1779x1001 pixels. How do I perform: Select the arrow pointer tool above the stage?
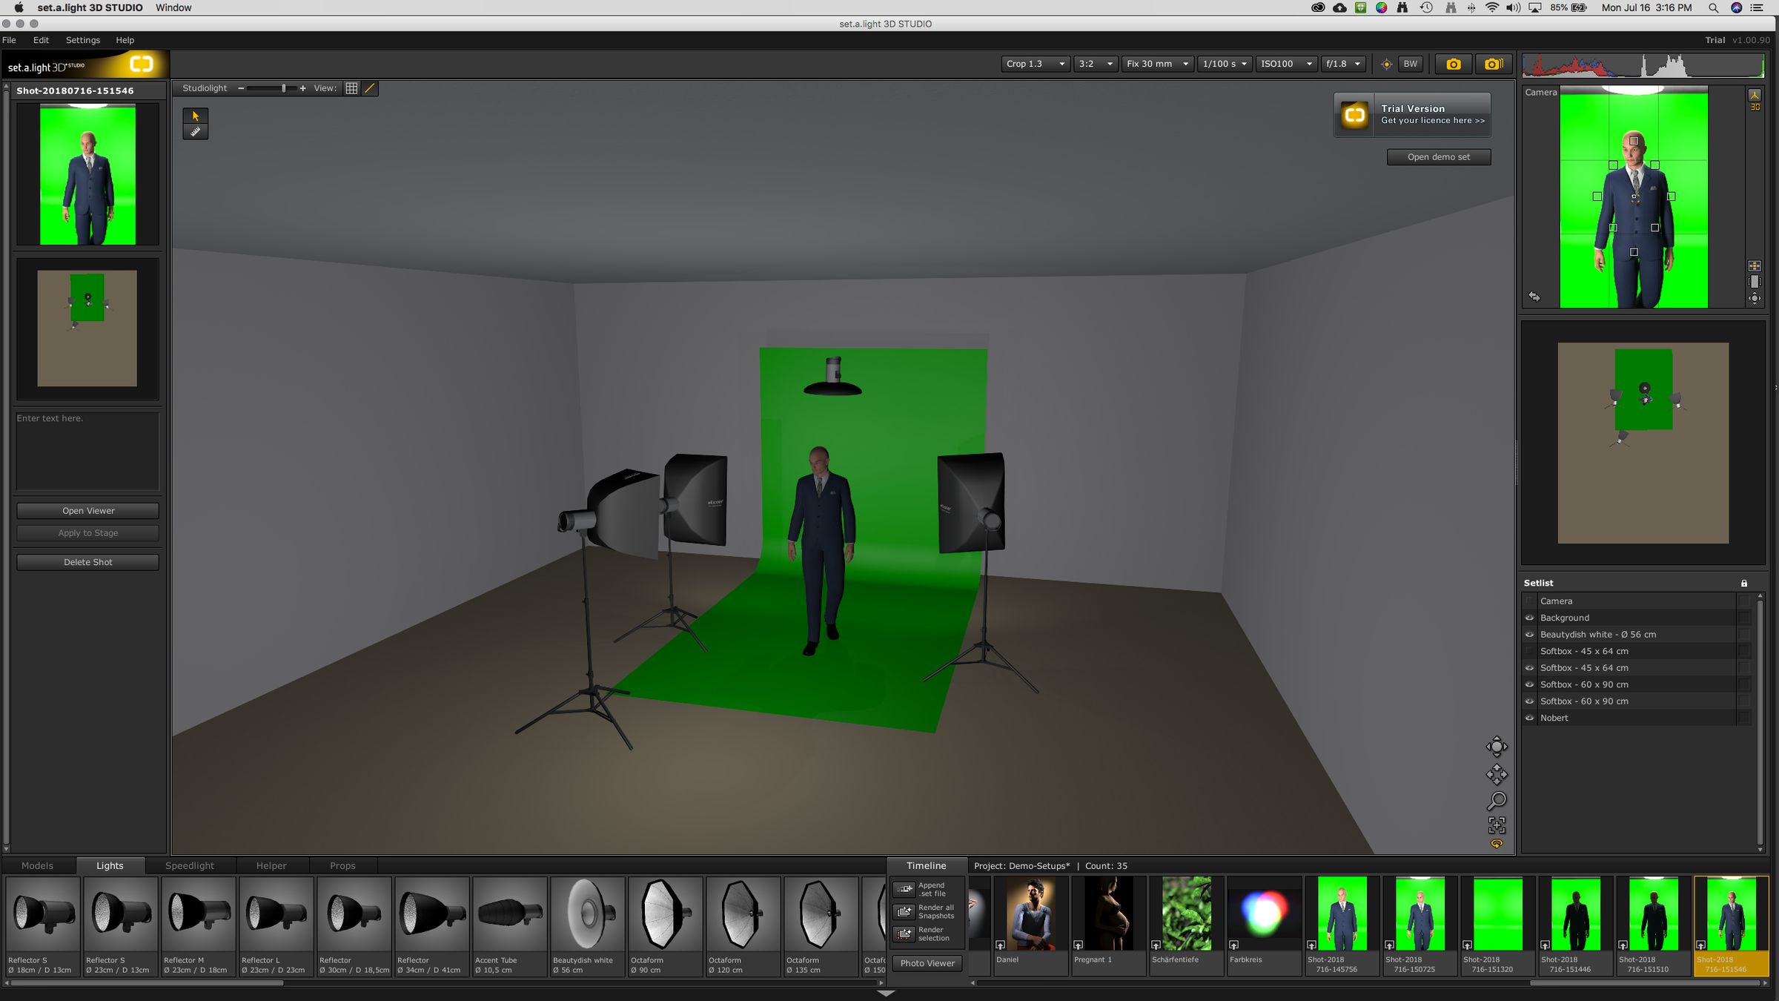click(x=195, y=116)
